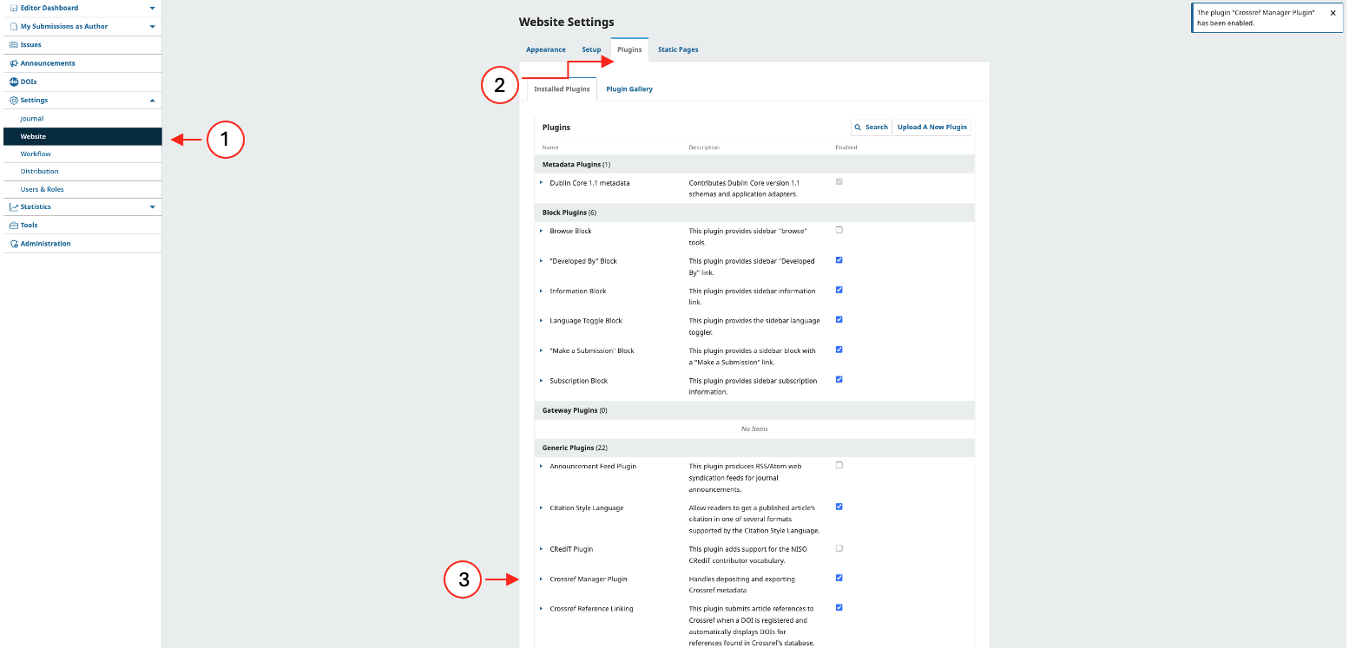Disable the "Developed By" Block plugin
The image size is (1349, 648).
click(839, 260)
